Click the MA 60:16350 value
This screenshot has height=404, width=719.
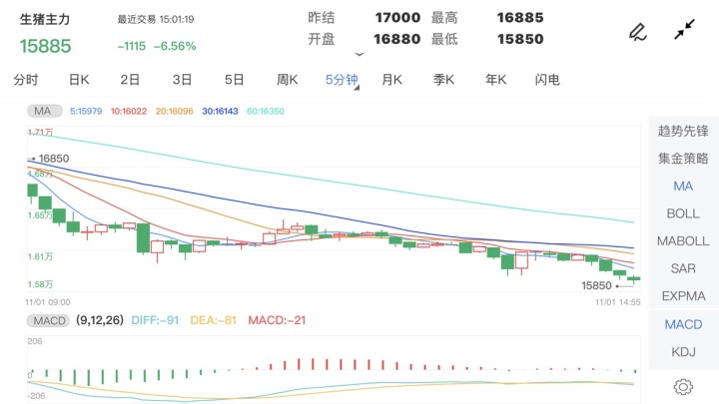(266, 111)
